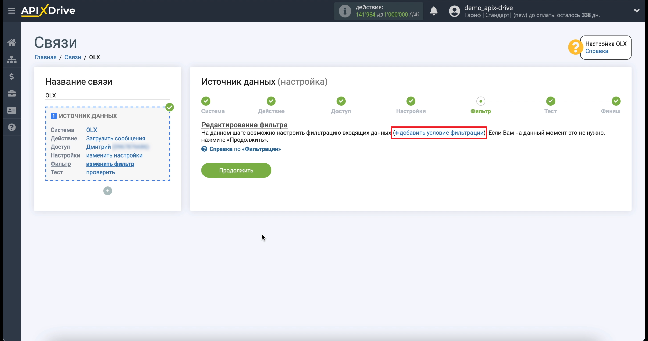Open help question icon in sidebar
Image resolution: width=648 pixels, height=341 pixels.
tap(12, 127)
